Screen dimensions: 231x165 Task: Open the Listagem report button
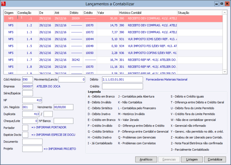pyautogui.click(x=192, y=159)
